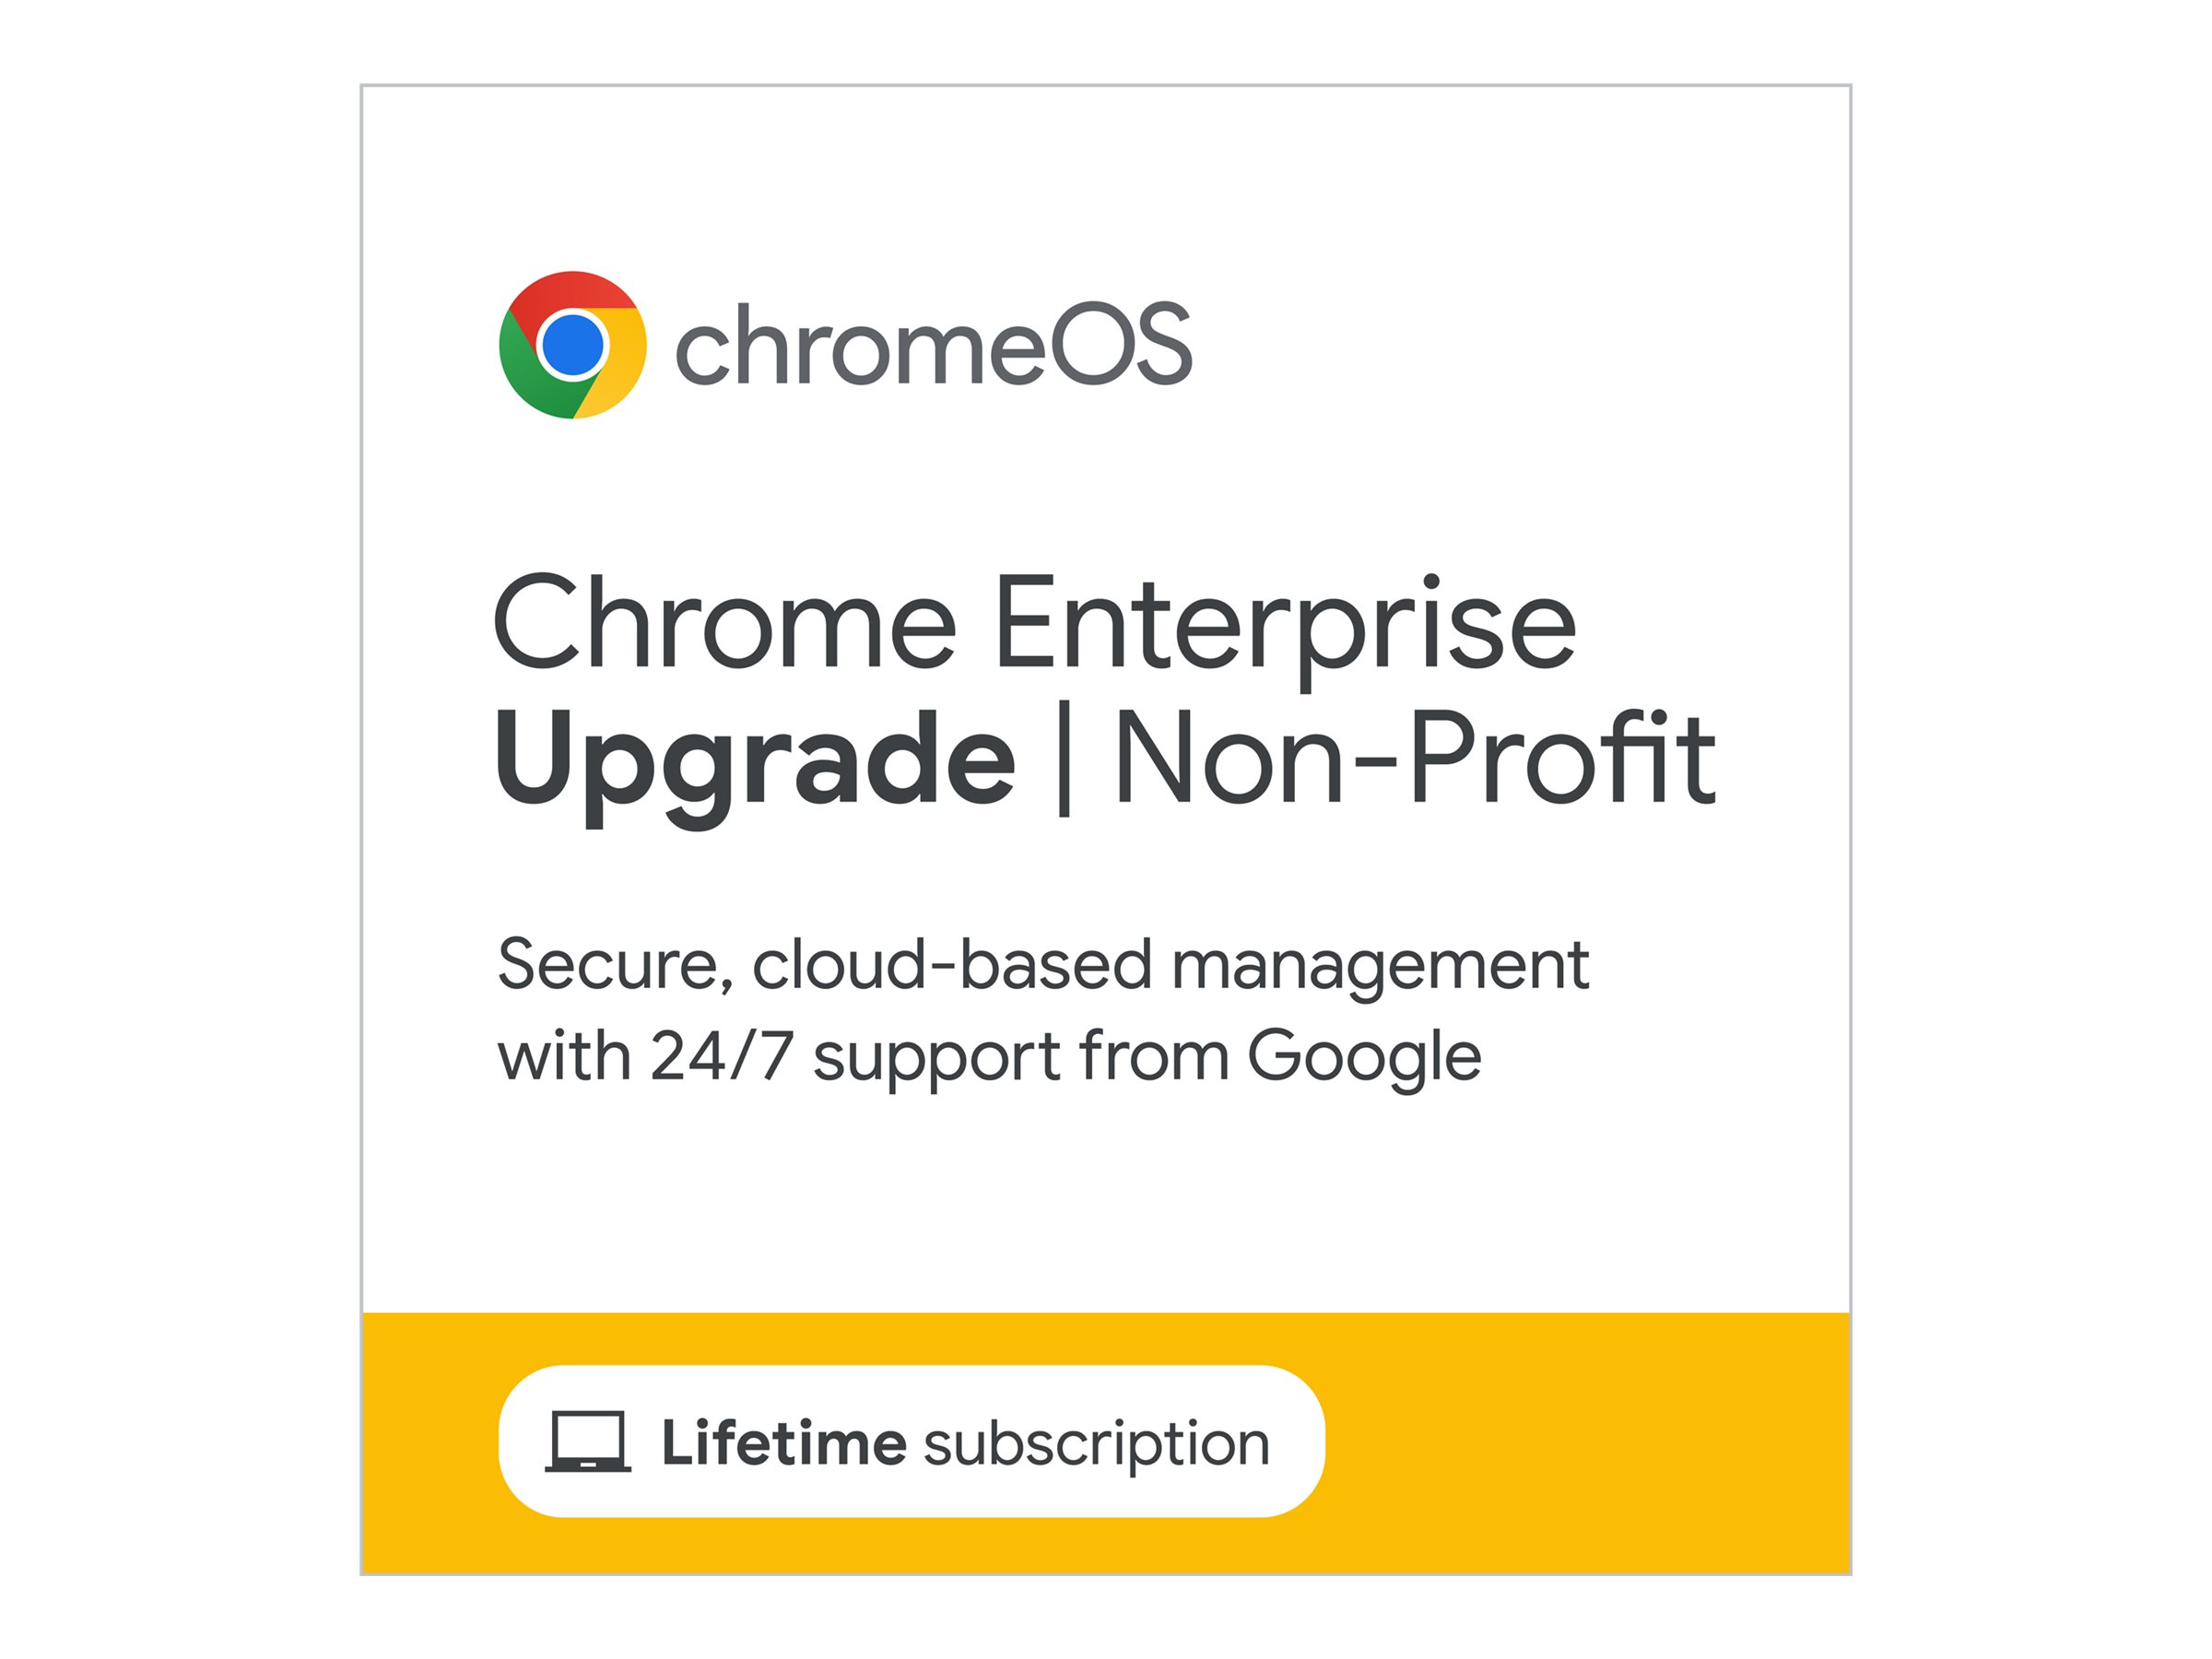Viewport: 2212px width, 1659px height.
Task: Click the blue center of Chrome logo
Action: [x=572, y=345]
